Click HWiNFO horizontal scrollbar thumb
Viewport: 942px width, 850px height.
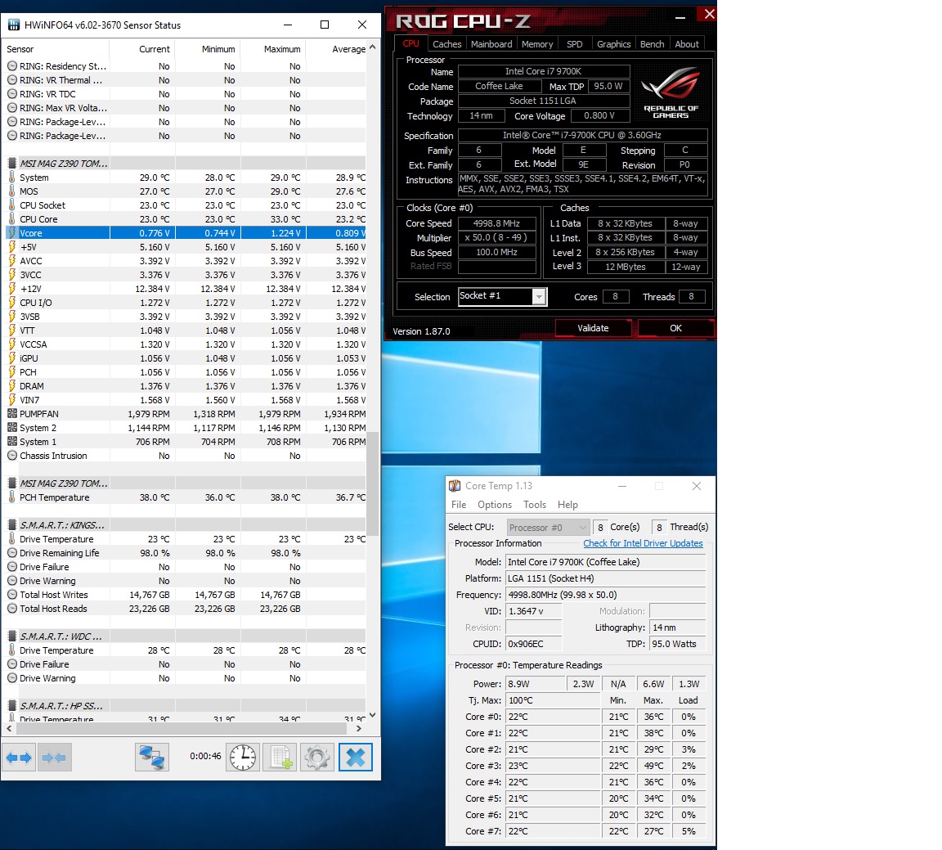[182, 728]
